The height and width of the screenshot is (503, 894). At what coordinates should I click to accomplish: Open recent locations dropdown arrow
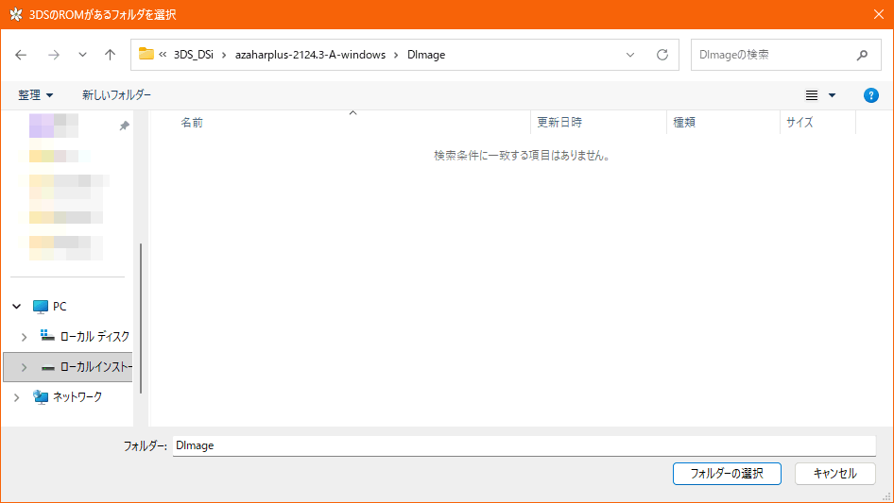(x=82, y=55)
